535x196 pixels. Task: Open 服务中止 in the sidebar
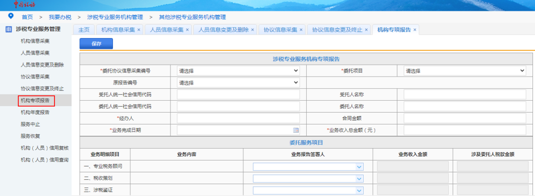(x=30, y=124)
